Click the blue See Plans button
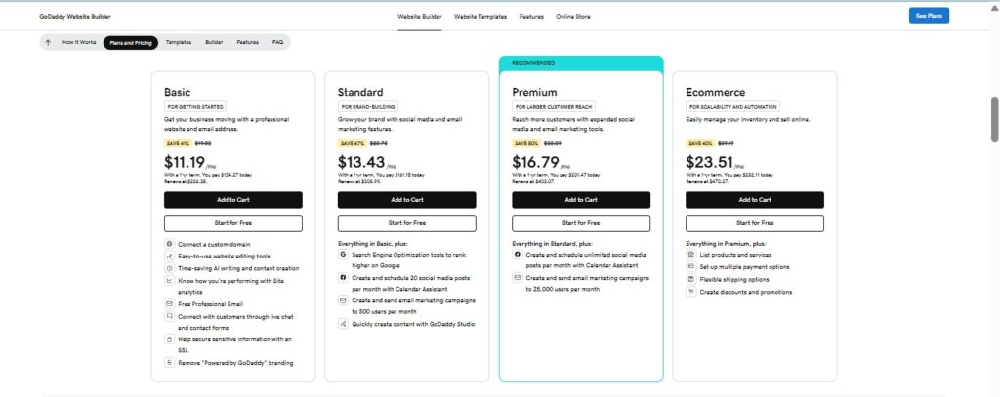Screen dimensions: 1000x397 tap(929, 16)
